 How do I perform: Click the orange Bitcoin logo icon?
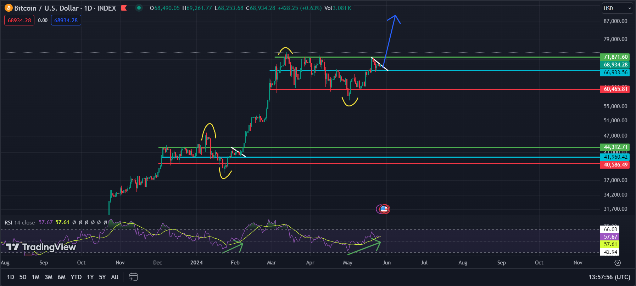click(9, 8)
